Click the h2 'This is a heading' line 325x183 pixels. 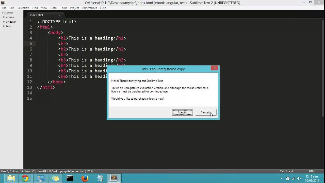pyautogui.click(x=92, y=49)
